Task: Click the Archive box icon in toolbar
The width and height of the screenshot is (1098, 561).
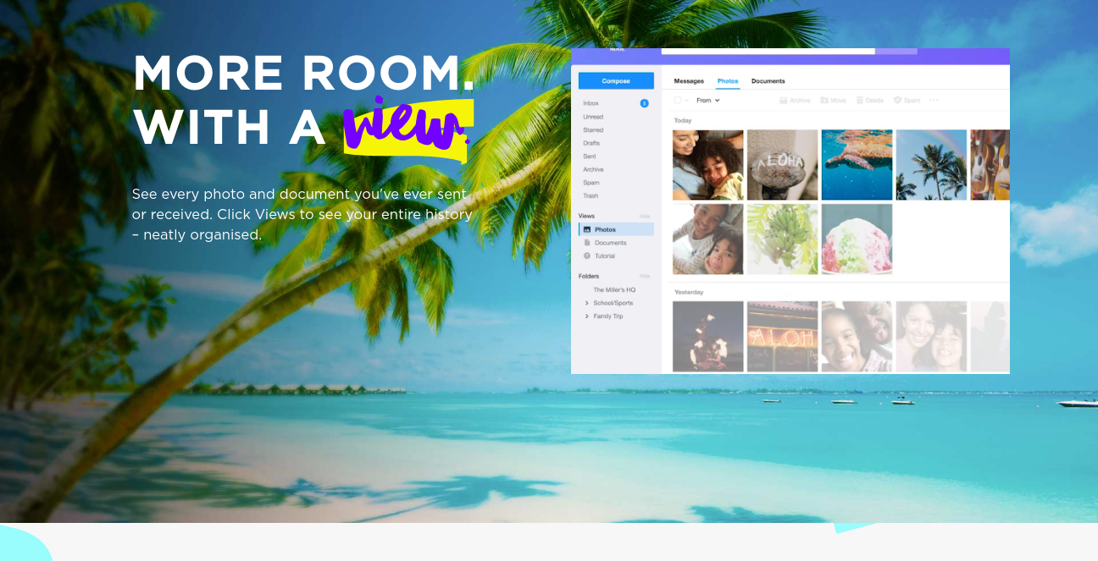Action: pyautogui.click(x=783, y=100)
